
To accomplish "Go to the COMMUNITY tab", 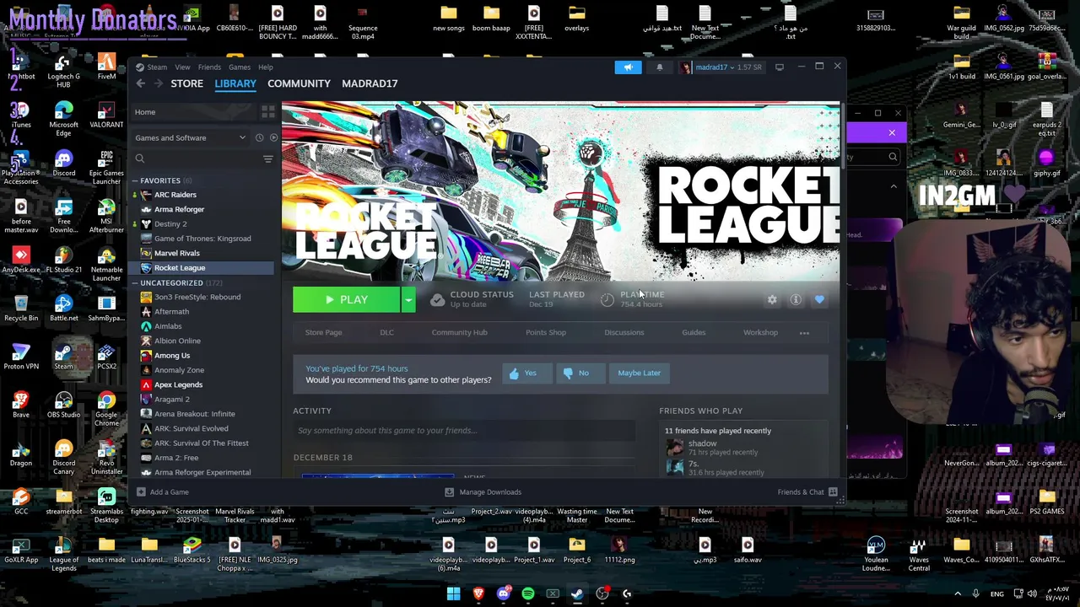I will tap(299, 83).
